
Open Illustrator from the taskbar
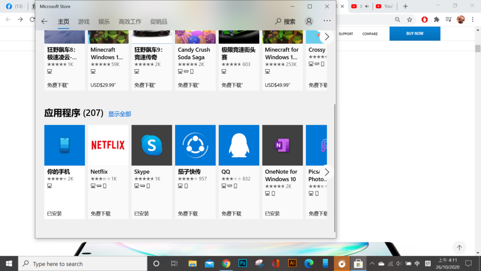pyautogui.click(x=292, y=263)
